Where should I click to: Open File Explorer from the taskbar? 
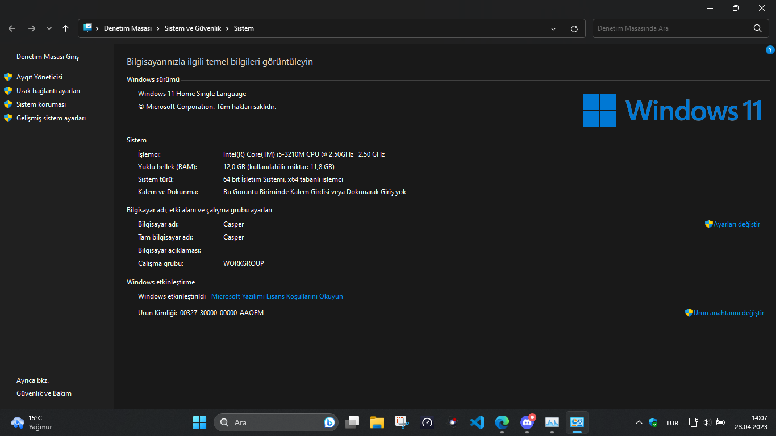377,422
